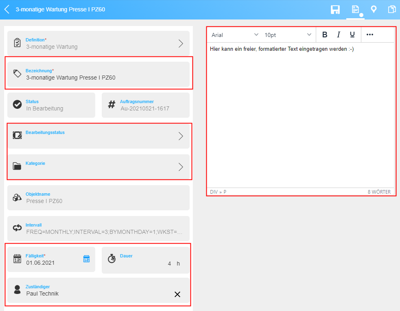This screenshot has height=311, width=400.
Task: Edit the Fälligkeit date 01.06.2021
Action: (x=40, y=263)
